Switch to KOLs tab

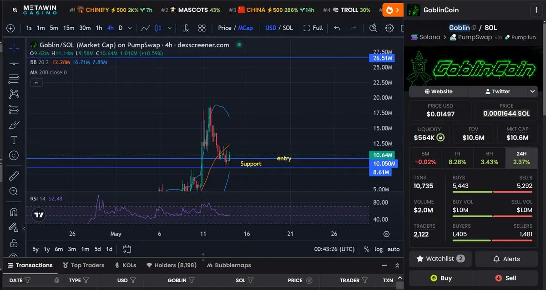[x=126, y=265]
